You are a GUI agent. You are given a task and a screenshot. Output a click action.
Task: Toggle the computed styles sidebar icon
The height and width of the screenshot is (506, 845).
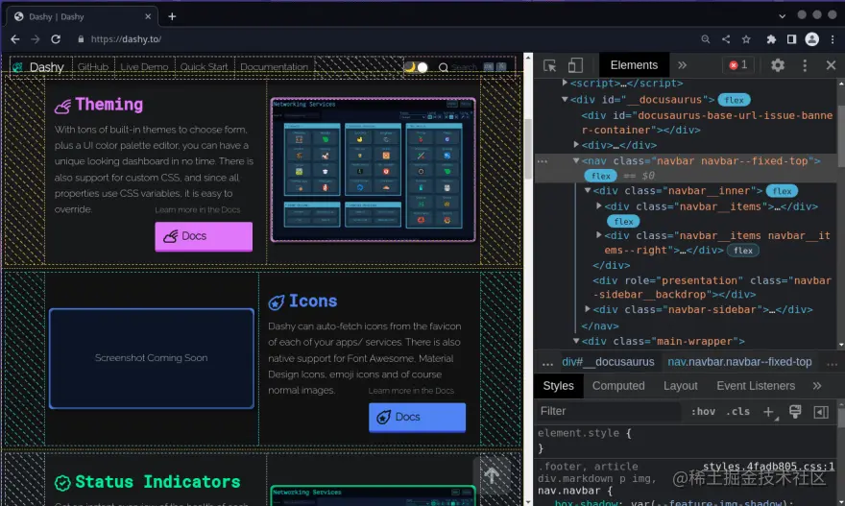[821, 412]
